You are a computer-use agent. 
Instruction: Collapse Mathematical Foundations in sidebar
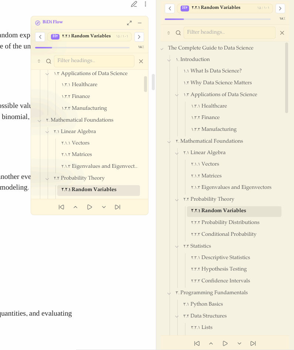169,142
